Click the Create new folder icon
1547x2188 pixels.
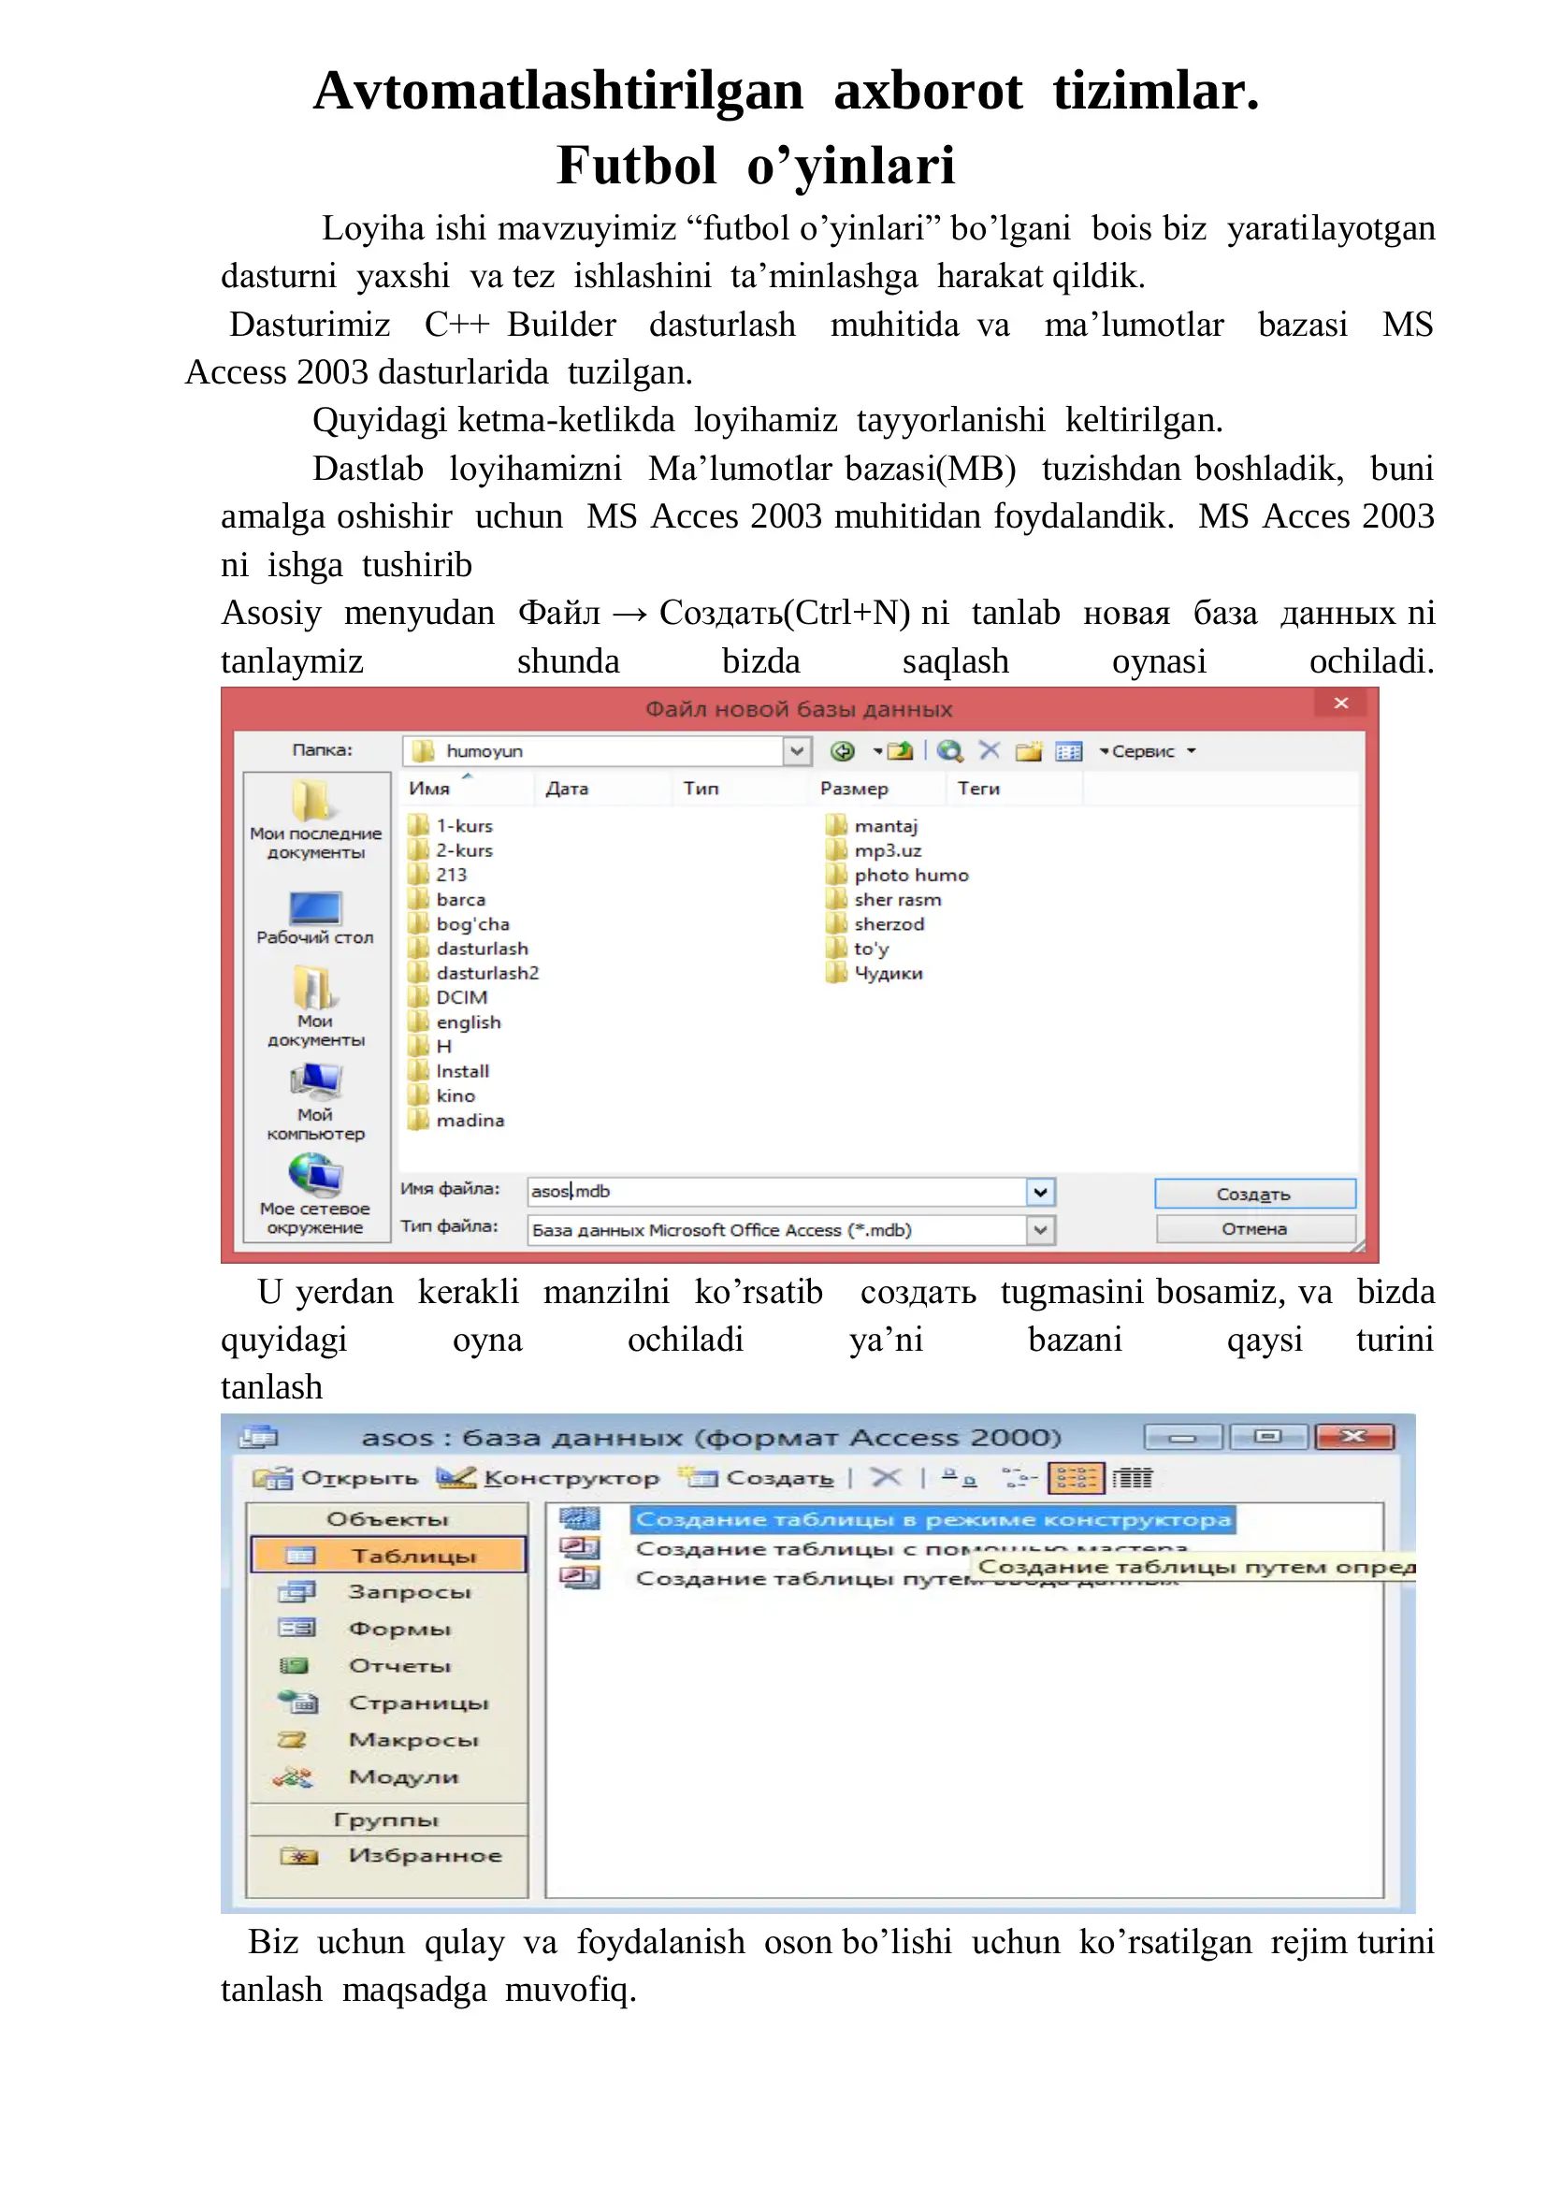point(1028,751)
